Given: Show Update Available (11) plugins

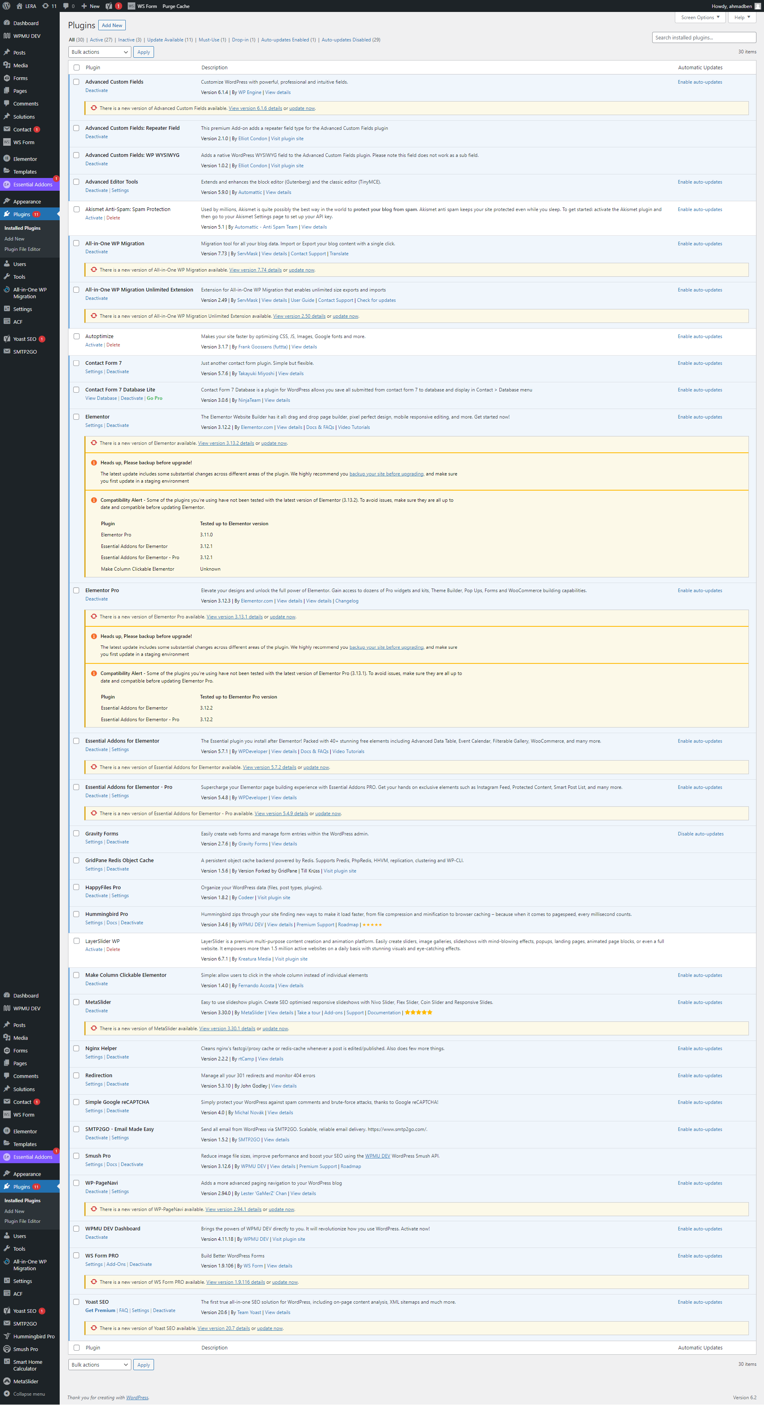Looking at the screenshot, I should [x=170, y=40].
